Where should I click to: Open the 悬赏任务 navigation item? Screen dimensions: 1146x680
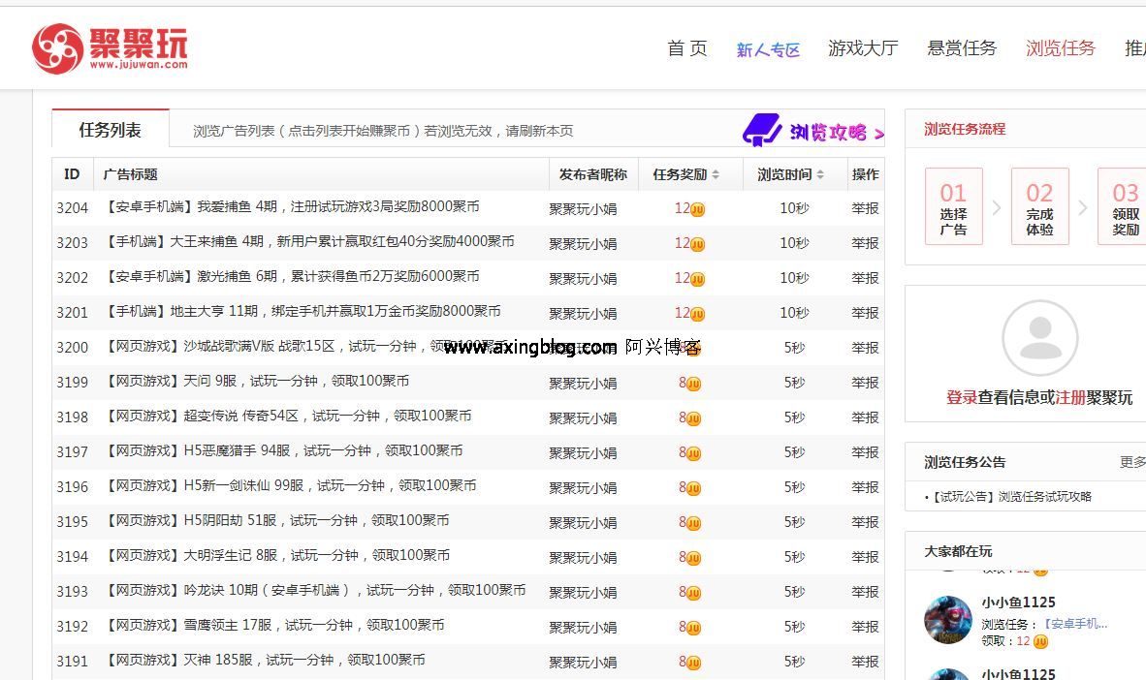click(x=962, y=48)
